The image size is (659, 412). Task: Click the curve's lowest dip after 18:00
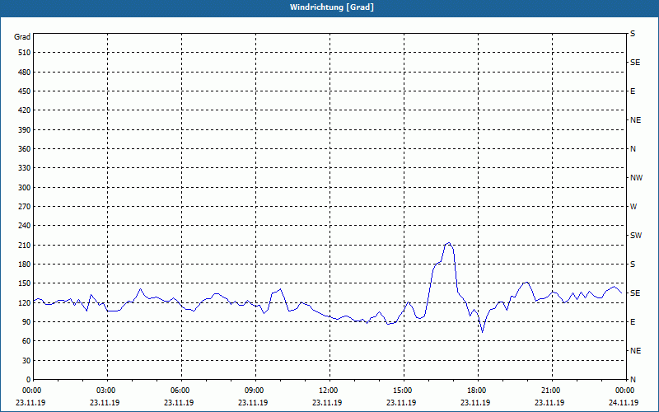(482, 332)
